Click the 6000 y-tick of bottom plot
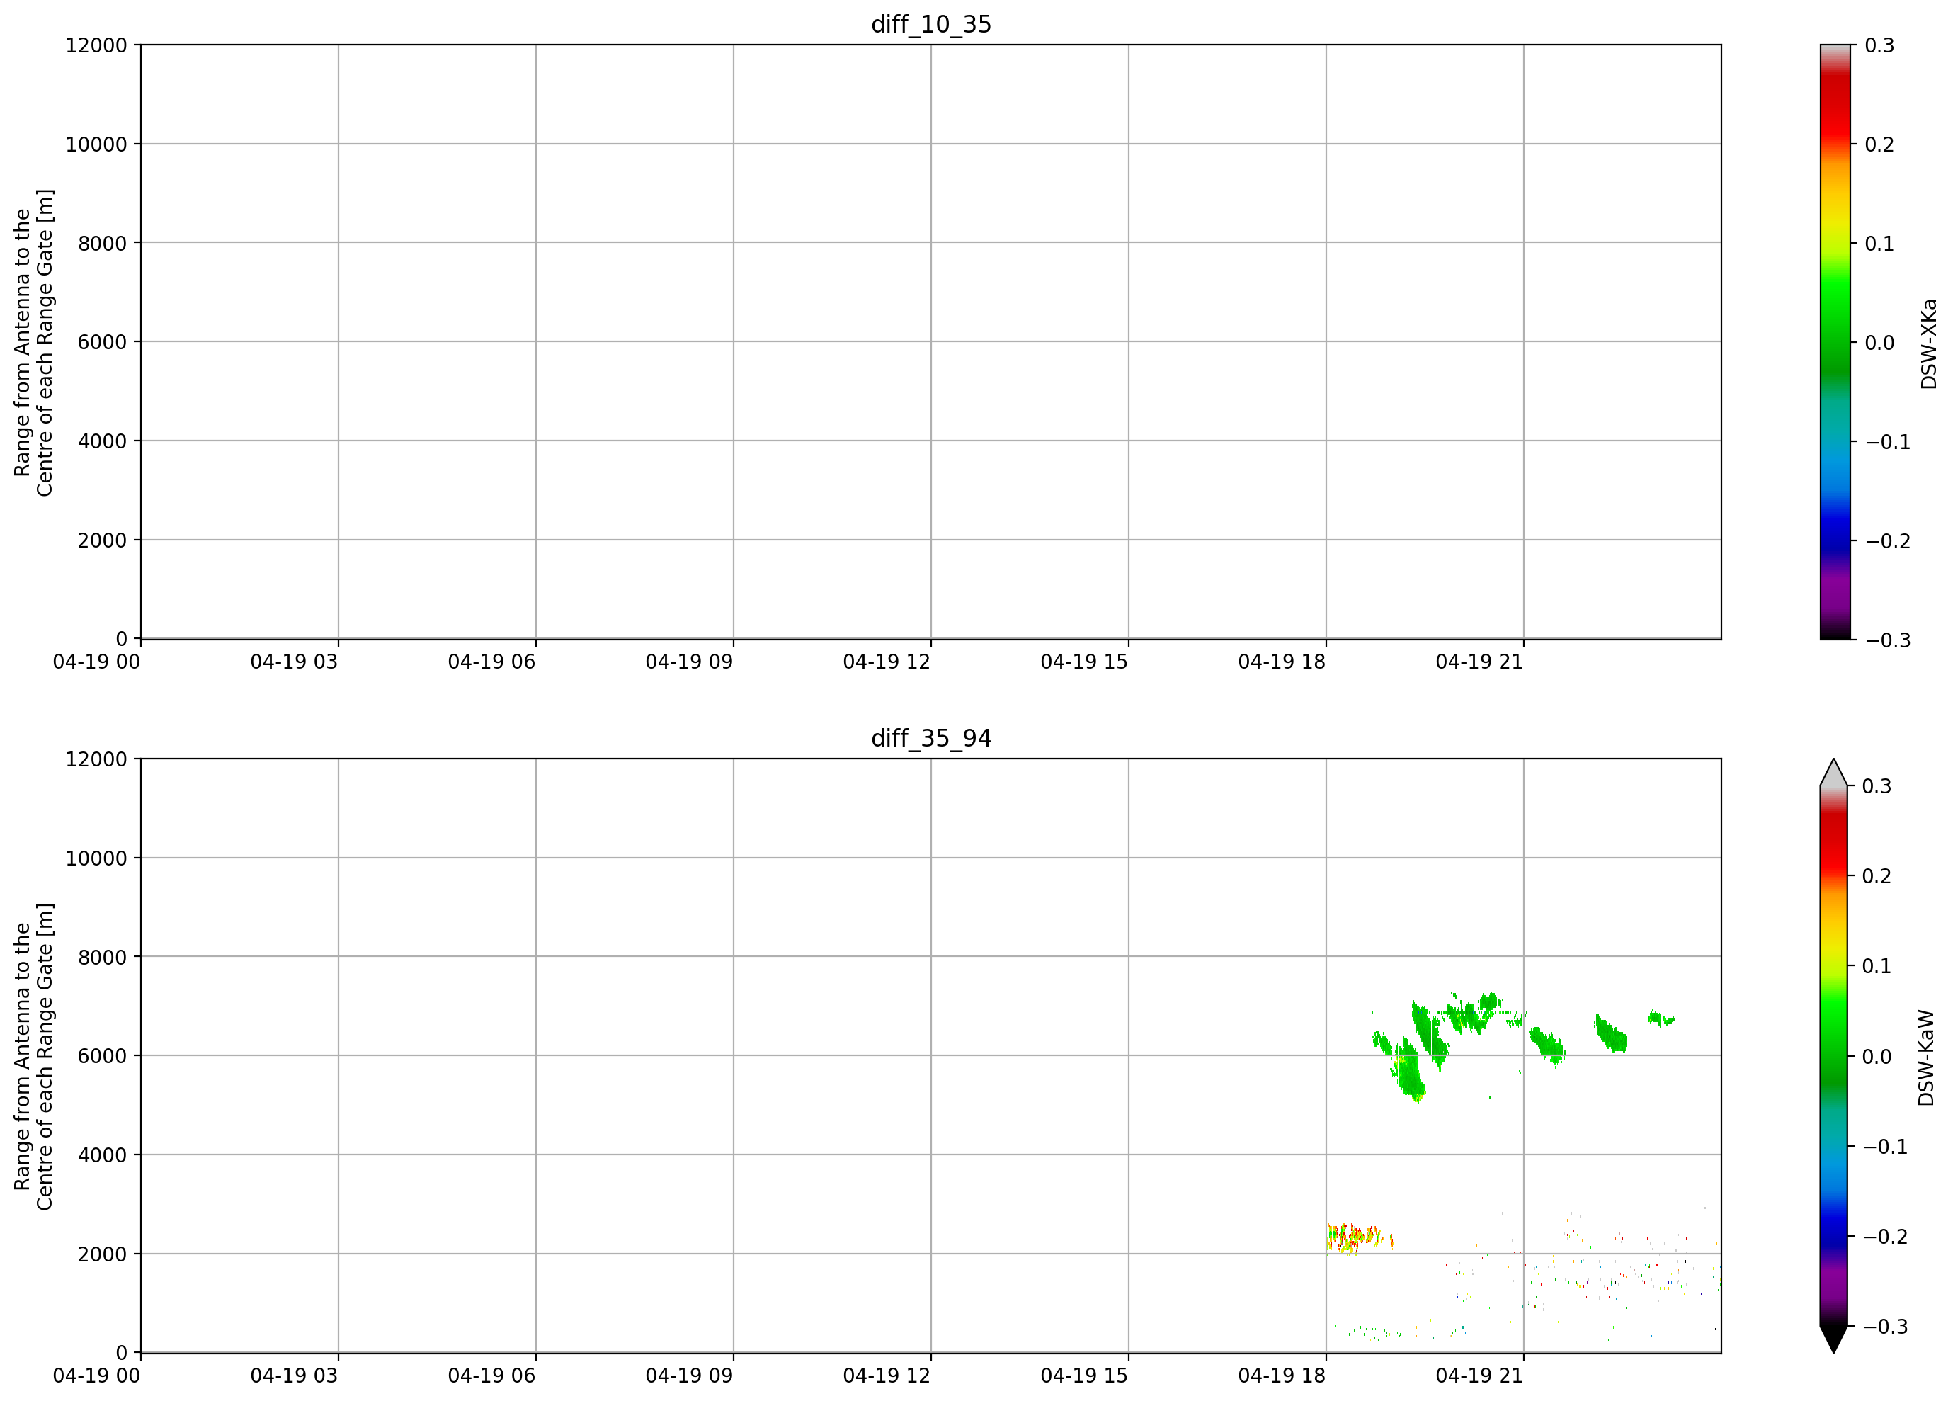 pyautogui.click(x=103, y=1055)
